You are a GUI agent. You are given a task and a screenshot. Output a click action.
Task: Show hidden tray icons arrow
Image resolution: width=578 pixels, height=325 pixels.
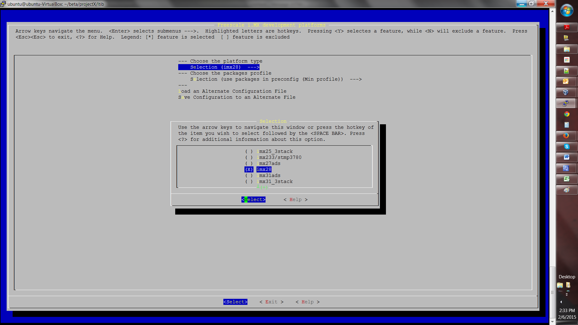tap(561, 302)
